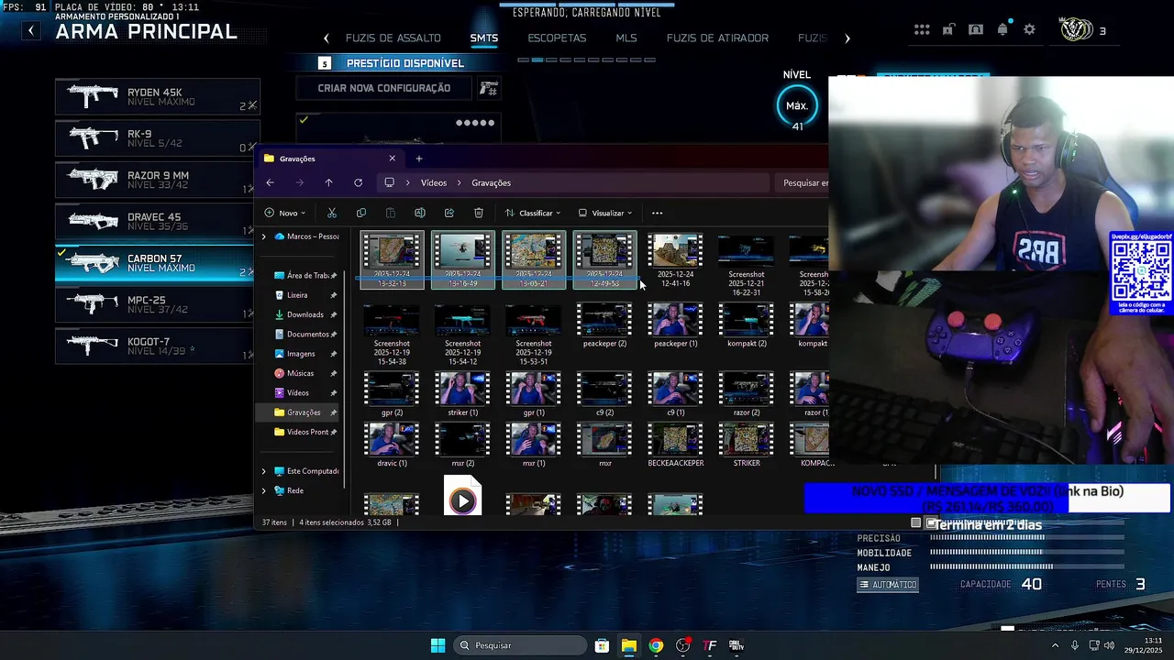1174x660 pixels.
Task: Open Google Chrome from the taskbar
Action: [x=656, y=645]
